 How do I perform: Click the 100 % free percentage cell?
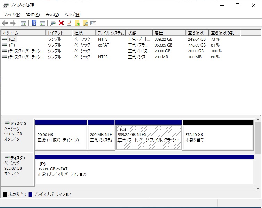pyautogui.click(x=216, y=51)
